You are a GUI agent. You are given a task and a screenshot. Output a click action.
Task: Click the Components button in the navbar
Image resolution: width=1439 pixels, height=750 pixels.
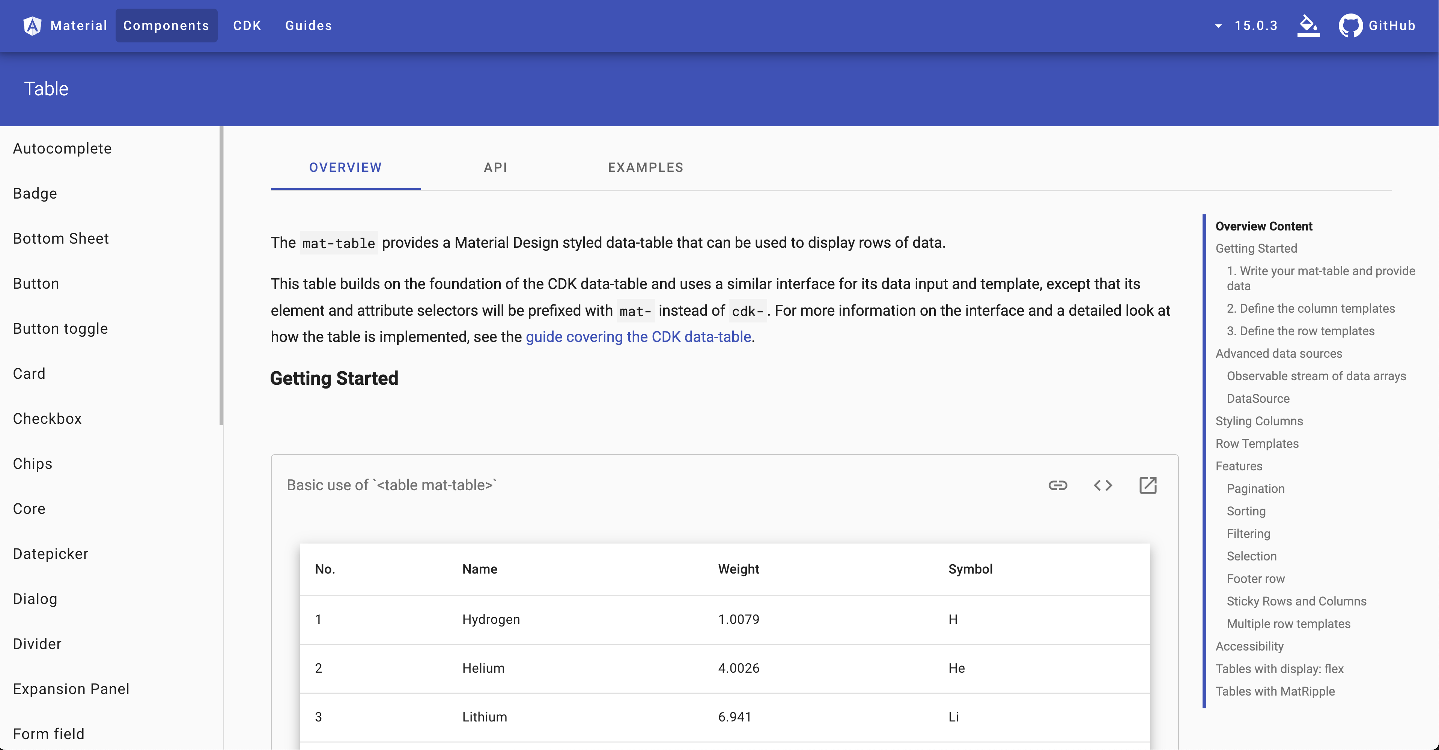click(166, 26)
